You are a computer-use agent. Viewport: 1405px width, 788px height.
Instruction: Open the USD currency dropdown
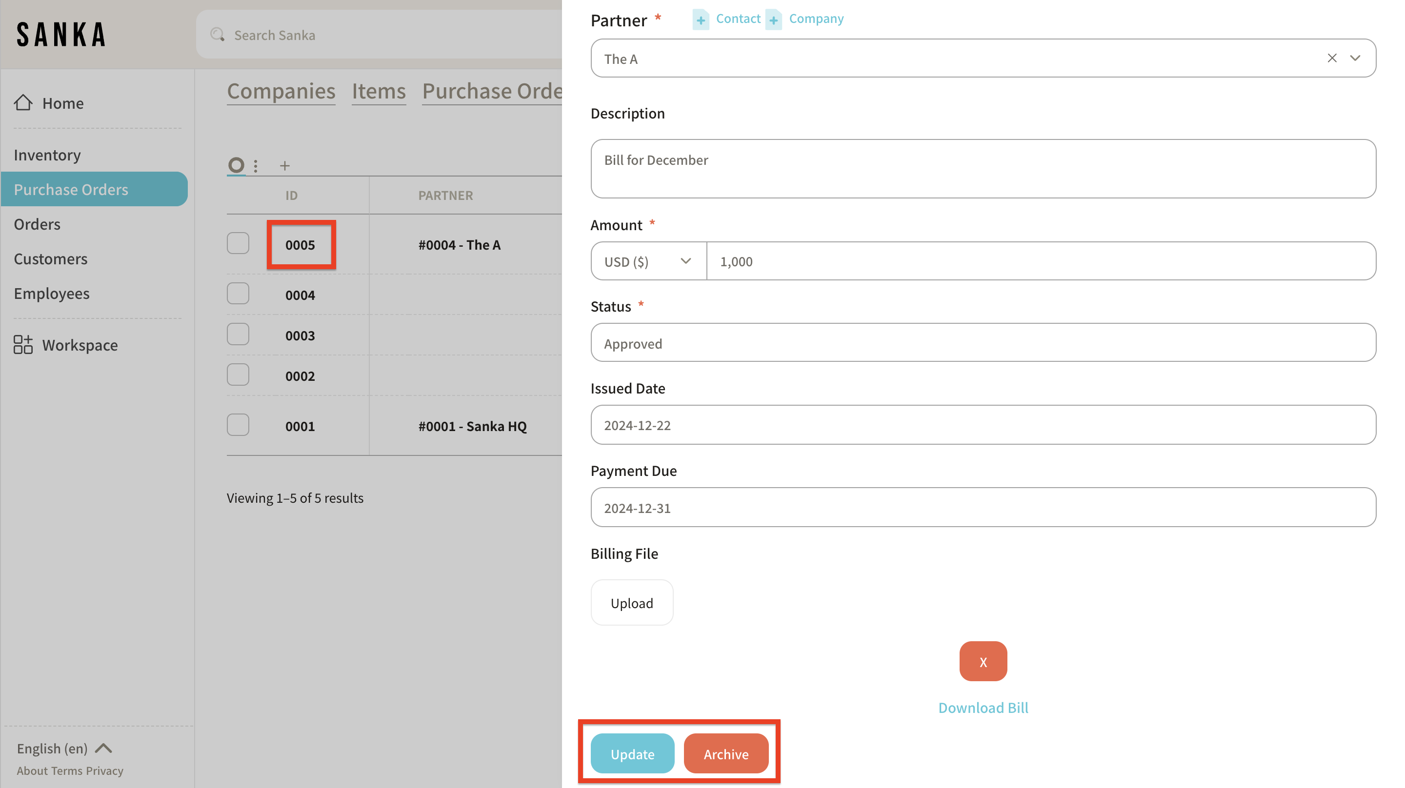[x=648, y=261]
